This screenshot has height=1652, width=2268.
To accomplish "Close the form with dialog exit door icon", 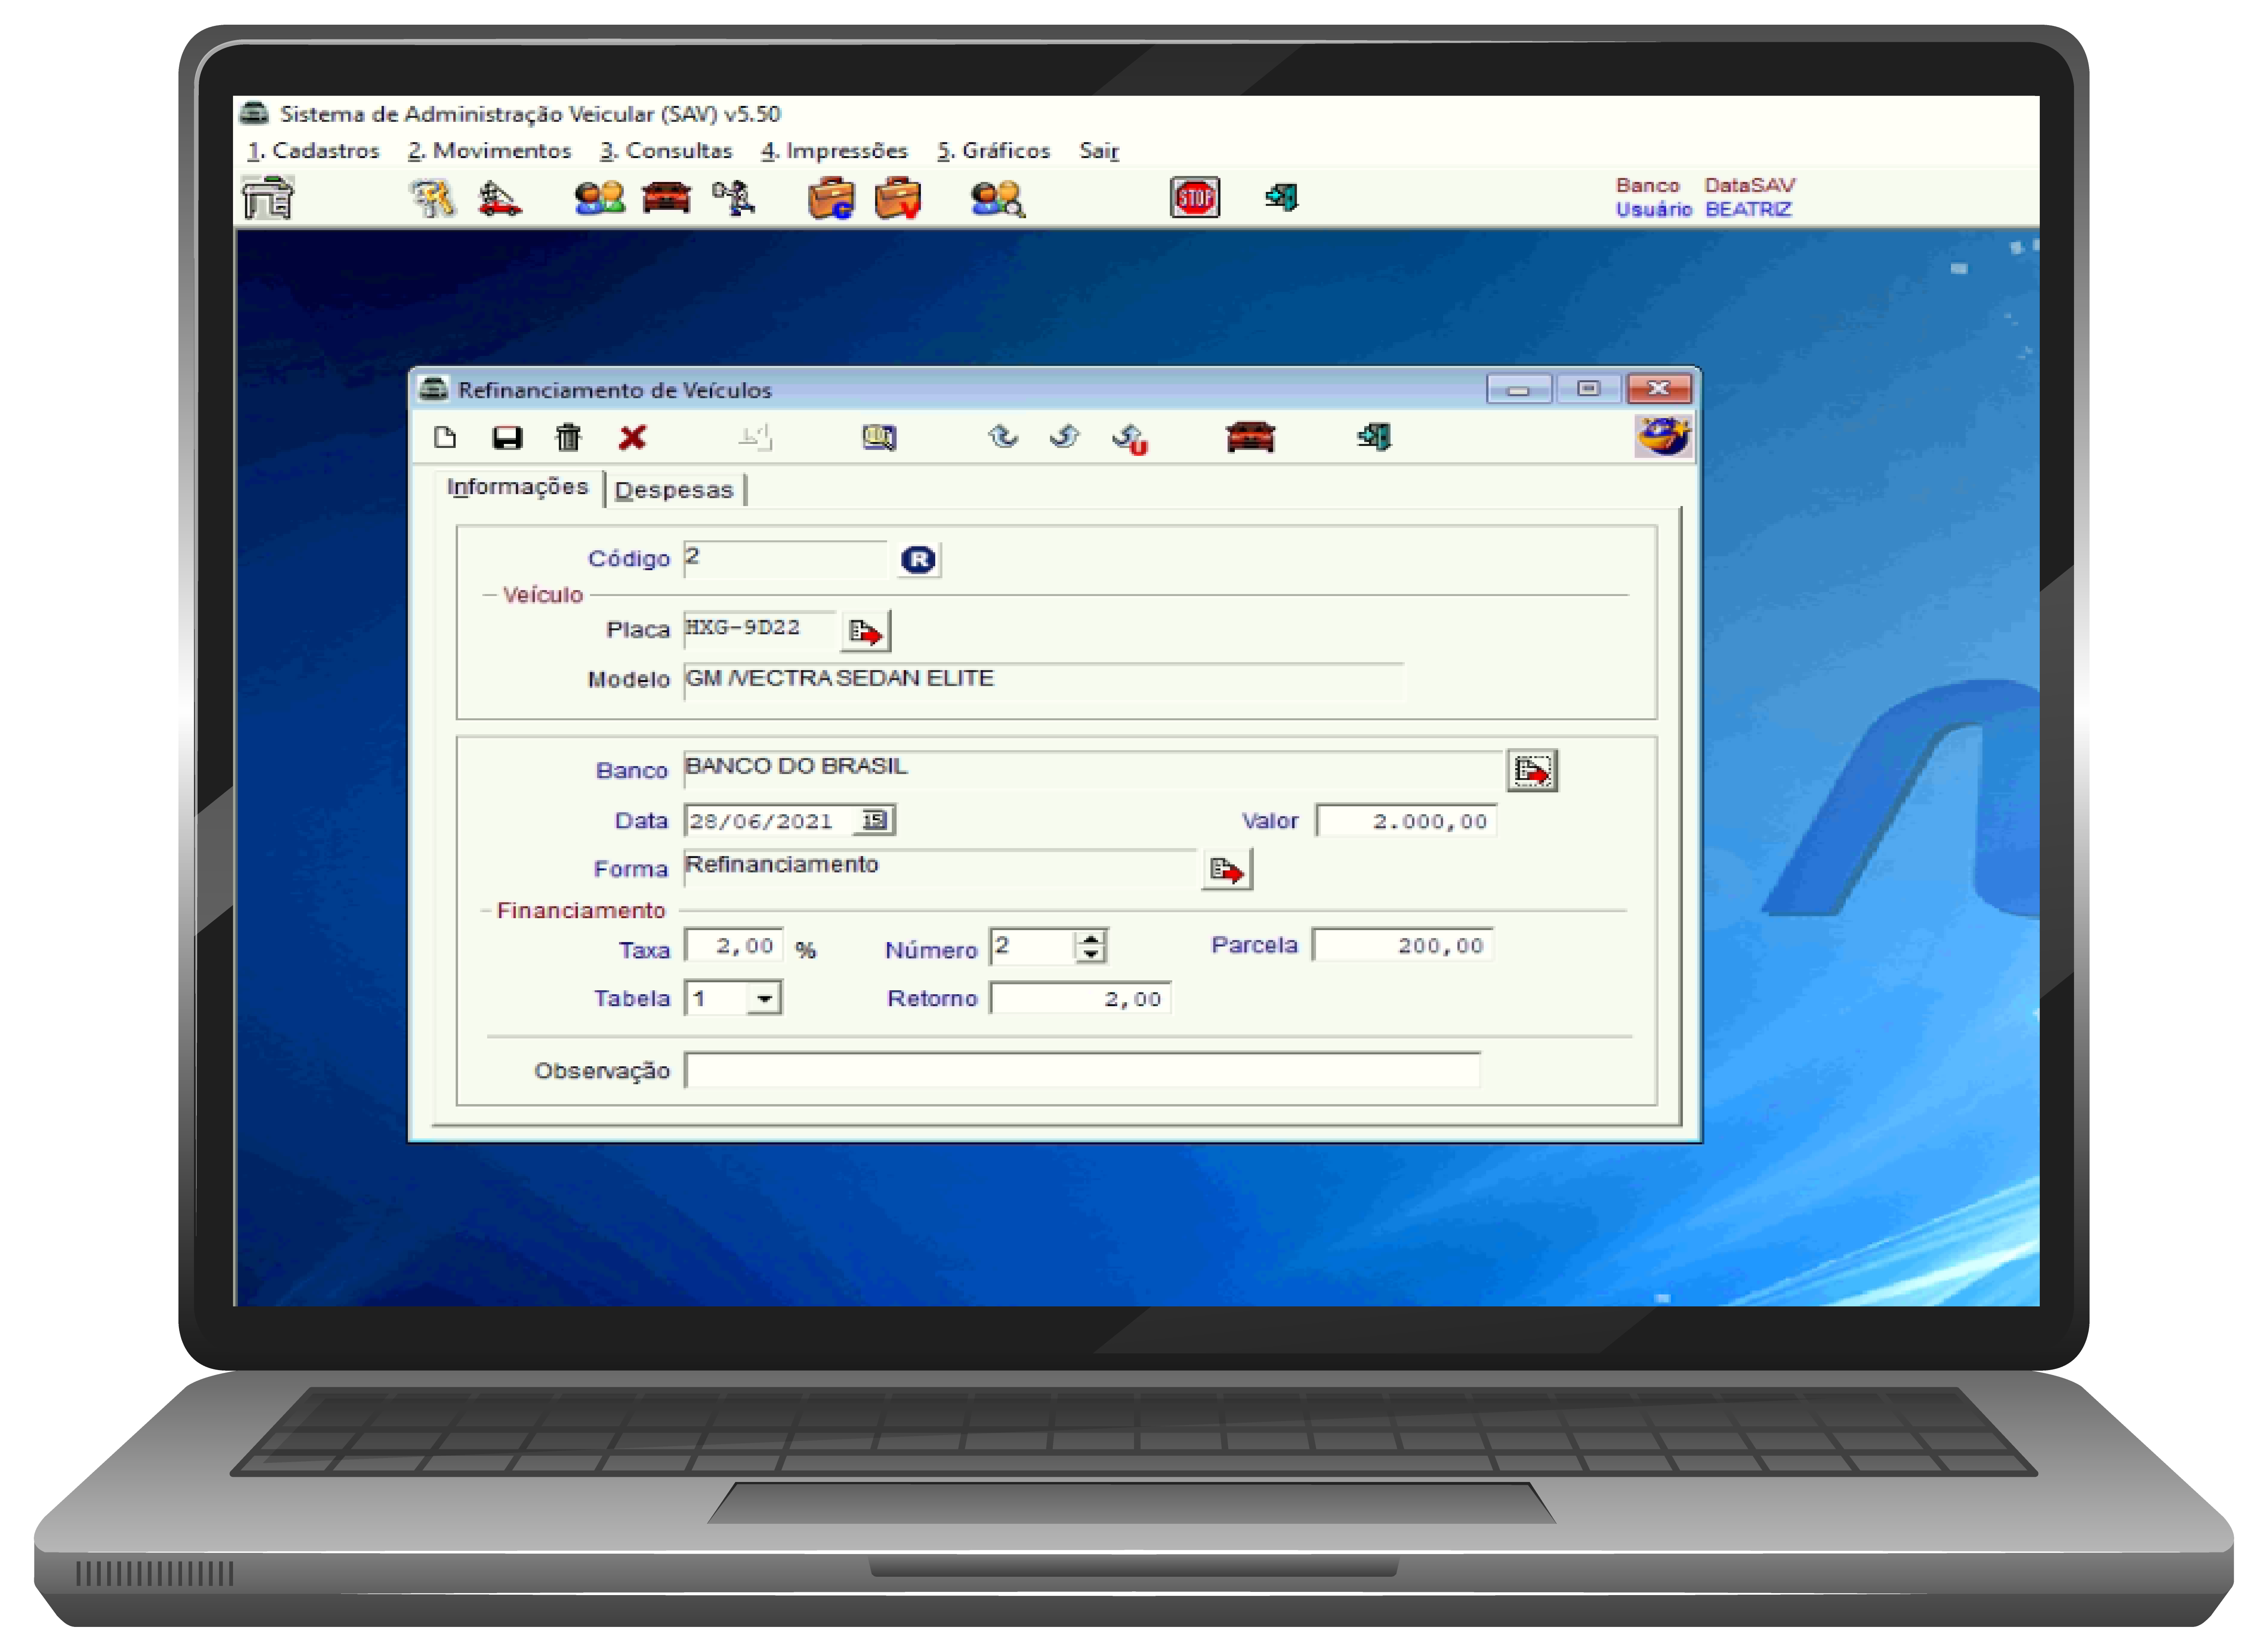I will coord(1375,437).
